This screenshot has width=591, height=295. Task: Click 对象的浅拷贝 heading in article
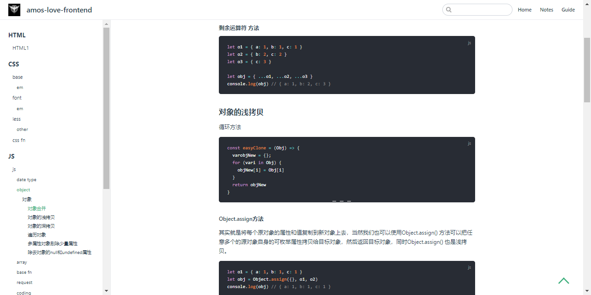(x=241, y=112)
